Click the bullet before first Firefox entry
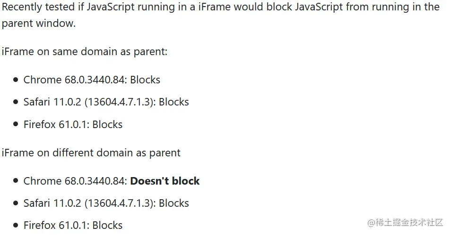 (x=16, y=124)
